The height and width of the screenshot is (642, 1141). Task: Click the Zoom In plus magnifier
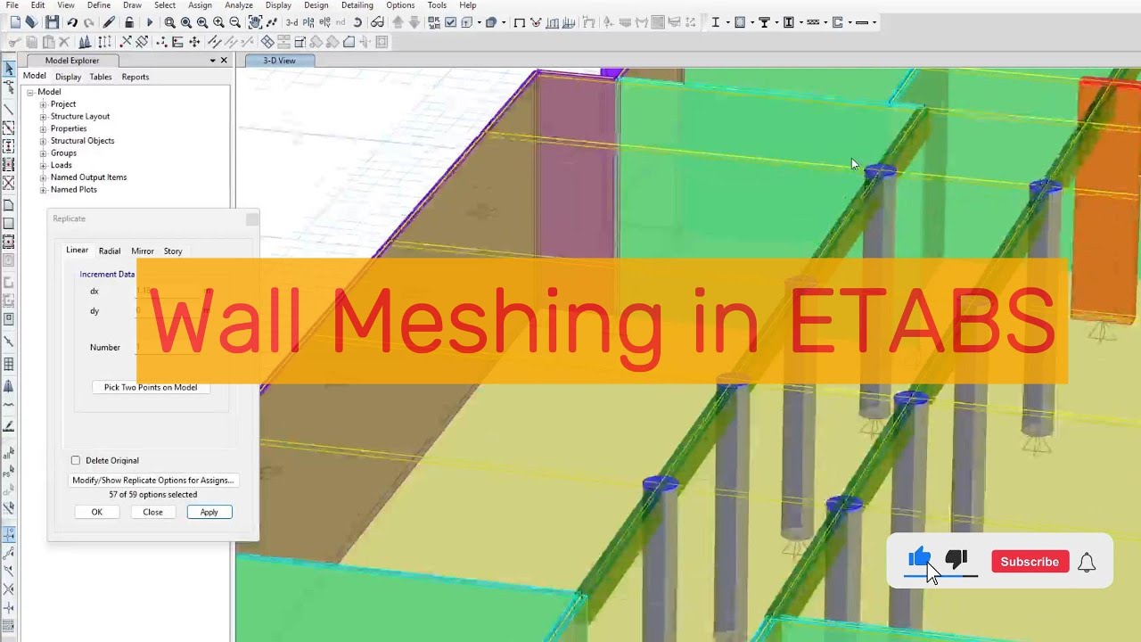click(x=218, y=22)
